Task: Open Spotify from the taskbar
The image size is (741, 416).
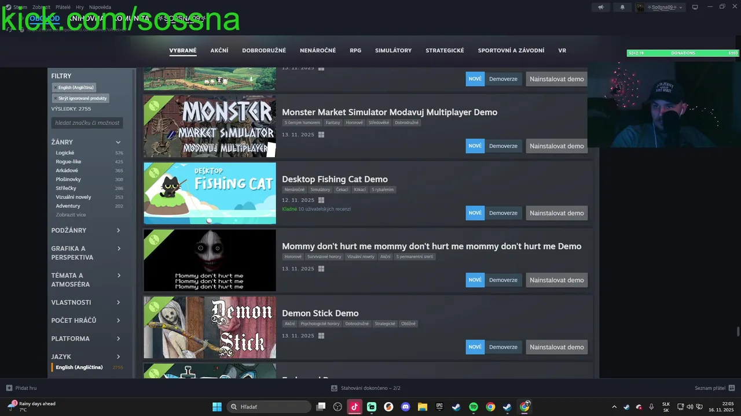Action: [473, 407]
